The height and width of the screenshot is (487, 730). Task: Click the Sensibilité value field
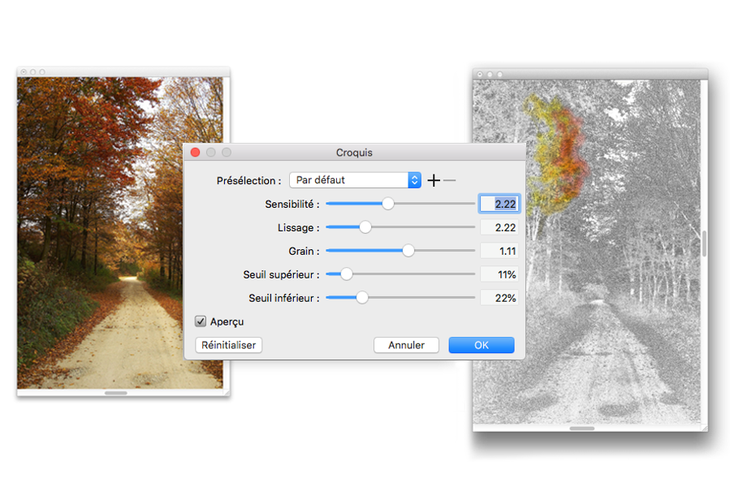pos(499,204)
